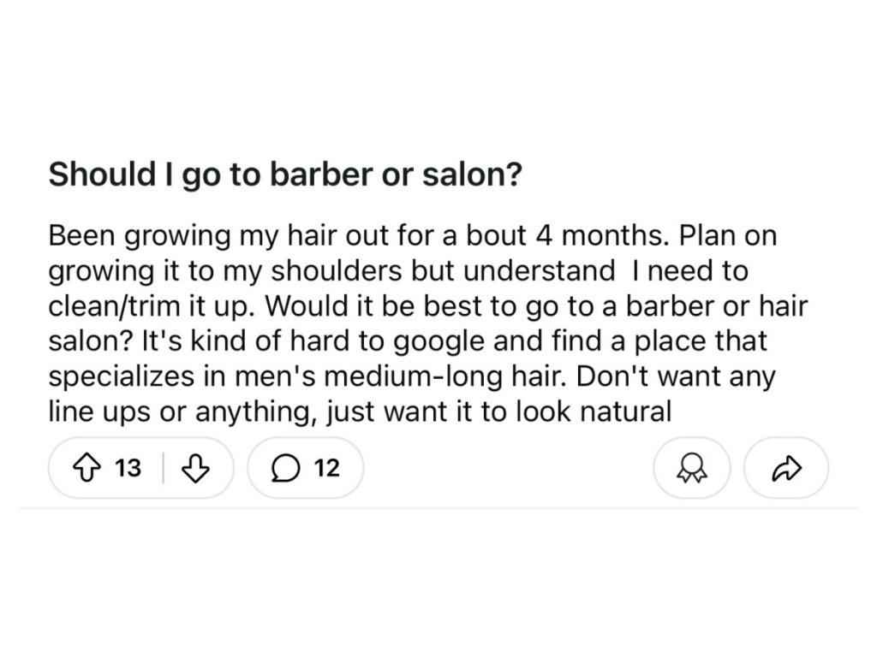Click the comment count number 12
Screen dimensions: 877x657
[x=327, y=468]
